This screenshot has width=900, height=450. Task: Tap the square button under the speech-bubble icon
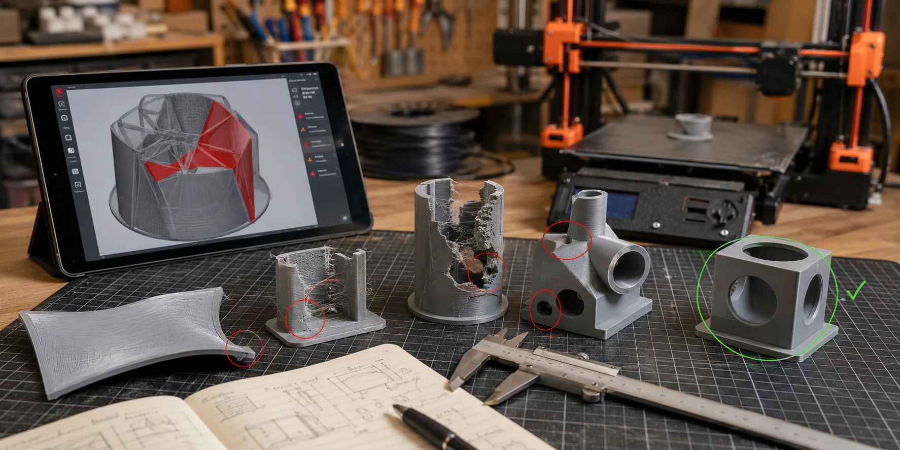click(297, 103)
